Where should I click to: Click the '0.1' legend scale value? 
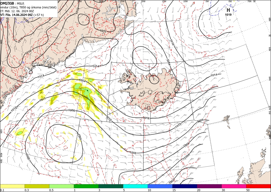click(x=2, y=190)
